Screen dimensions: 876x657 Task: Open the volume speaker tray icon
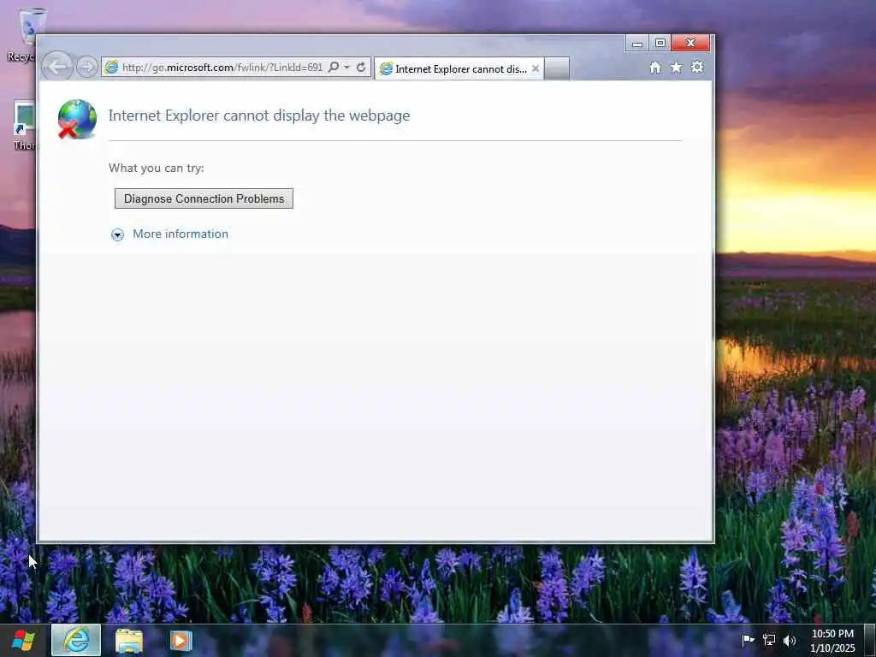(790, 640)
